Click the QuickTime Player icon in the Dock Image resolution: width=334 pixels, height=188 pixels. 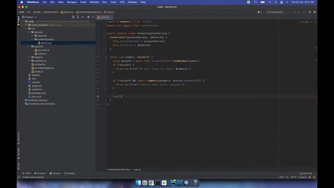186,183
